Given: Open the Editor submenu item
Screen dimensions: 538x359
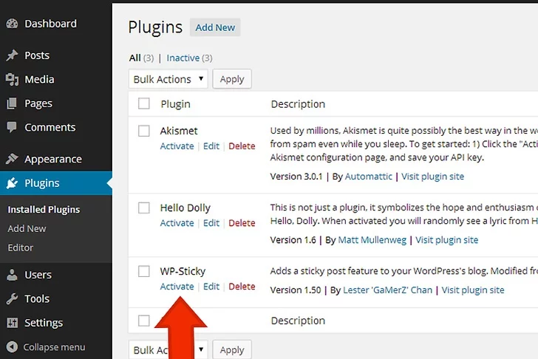Looking at the screenshot, I should pyautogui.click(x=21, y=247).
